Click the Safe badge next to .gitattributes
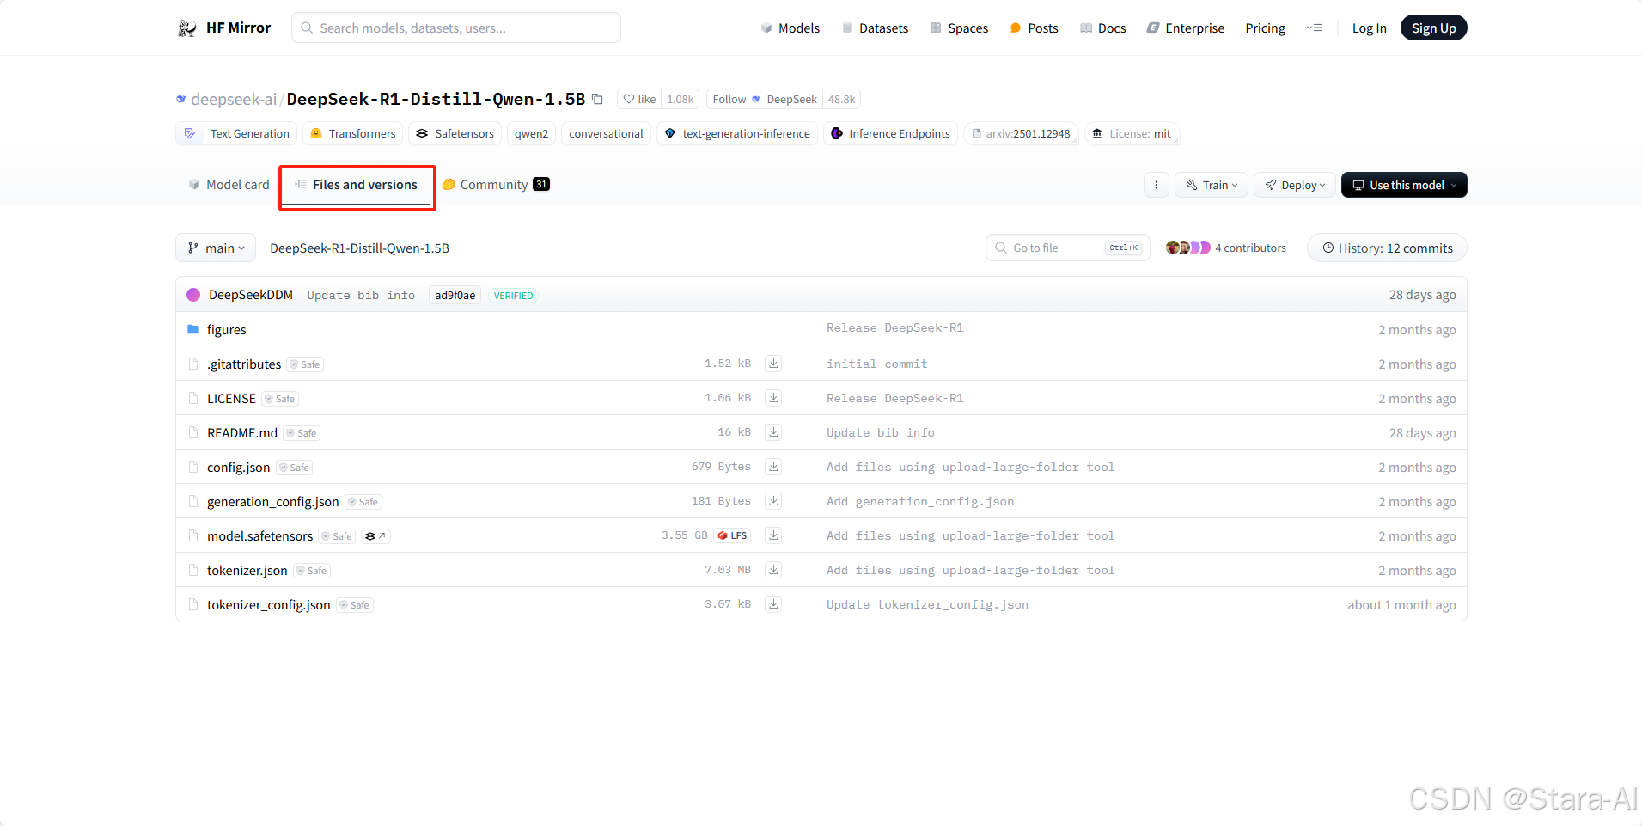The image size is (1642, 826). pos(305,364)
